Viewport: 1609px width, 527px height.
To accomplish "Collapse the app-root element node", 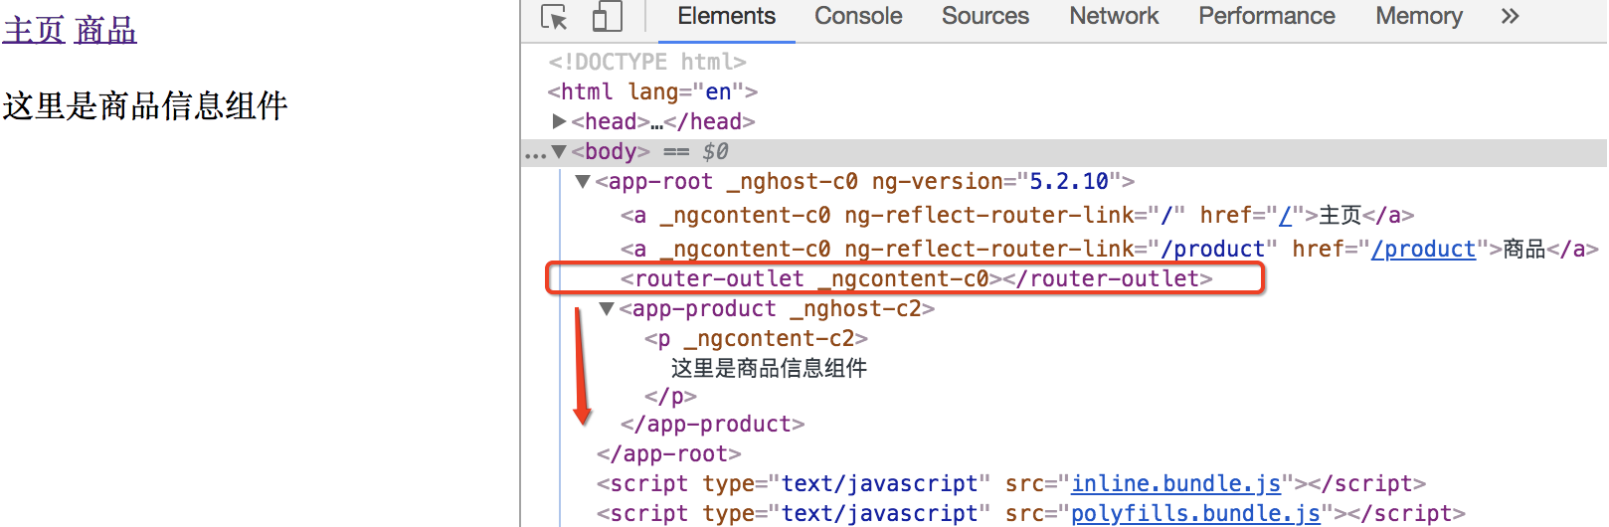I will pyautogui.click(x=583, y=182).
